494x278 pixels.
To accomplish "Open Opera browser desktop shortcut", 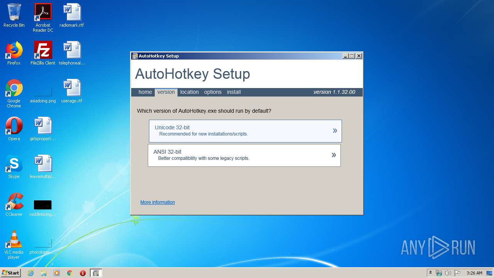I will click(x=14, y=129).
